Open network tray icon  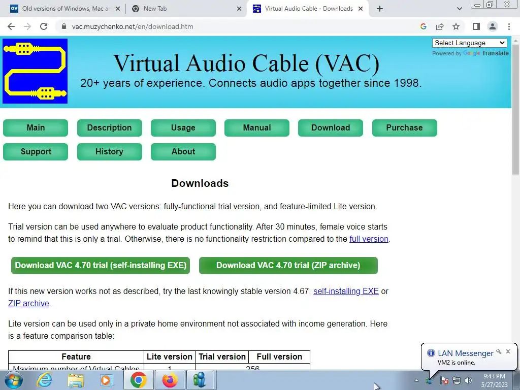tap(457, 380)
